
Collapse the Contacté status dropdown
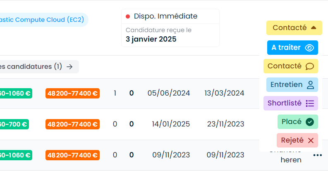coord(294,28)
